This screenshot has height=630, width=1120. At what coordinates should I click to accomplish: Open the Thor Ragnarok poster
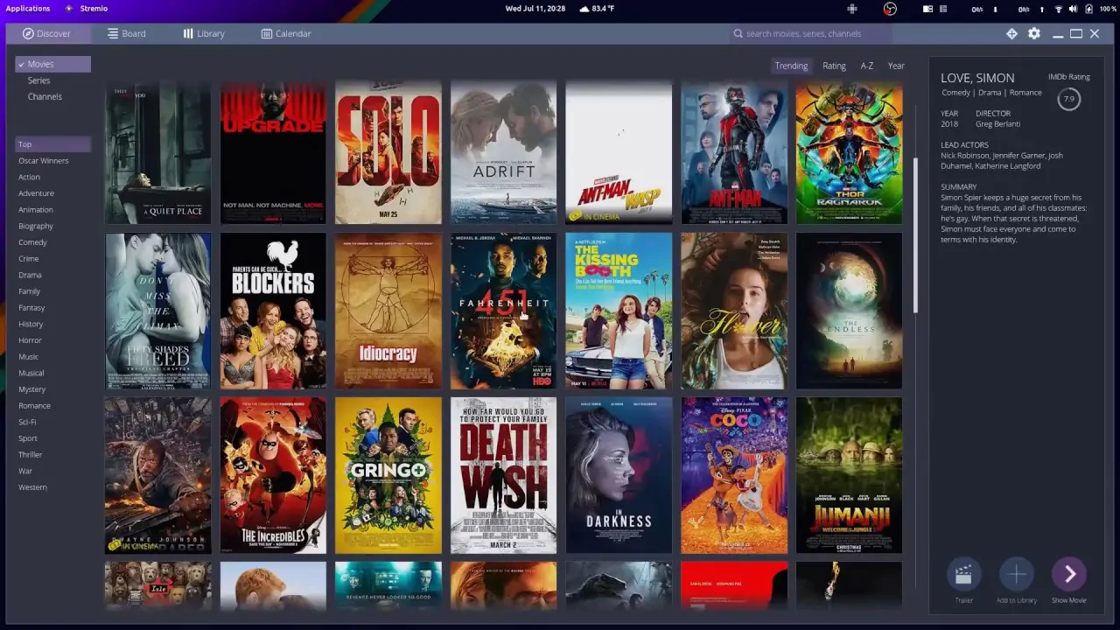click(x=849, y=152)
